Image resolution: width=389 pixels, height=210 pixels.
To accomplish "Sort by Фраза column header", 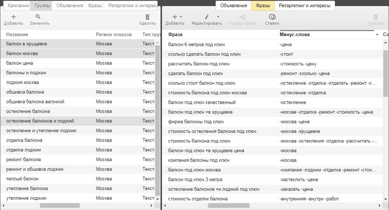I will point(175,34).
